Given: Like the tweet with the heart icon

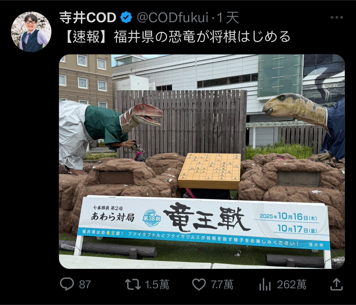Looking at the screenshot, I should pyautogui.click(x=199, y=284).
